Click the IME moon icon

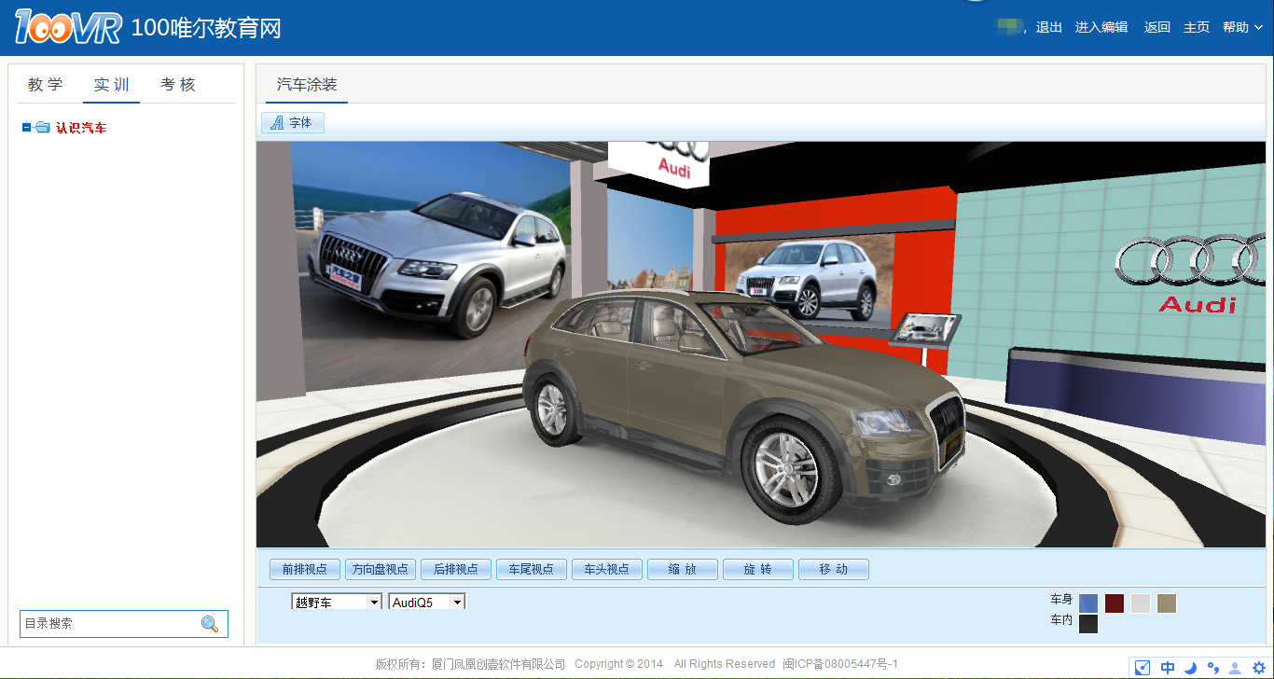click(x=1191, y=667)
